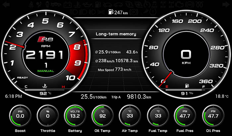
Task: Tap the 92 °C coolant reading
Action: (x=45, y=94)
